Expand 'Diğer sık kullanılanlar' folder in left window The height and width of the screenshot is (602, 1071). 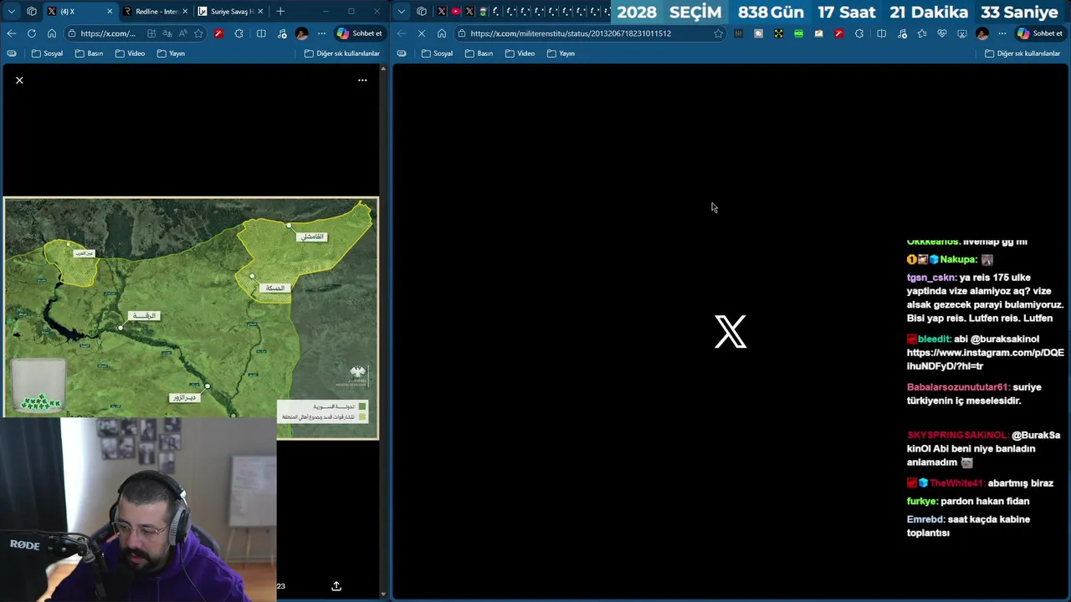coord(342,54)
